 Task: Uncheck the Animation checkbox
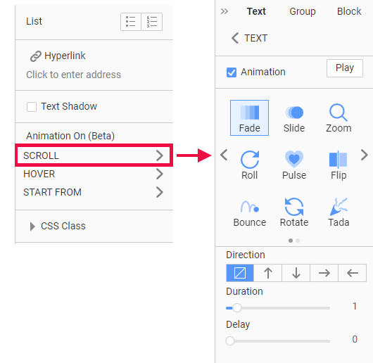coord(232,72)
